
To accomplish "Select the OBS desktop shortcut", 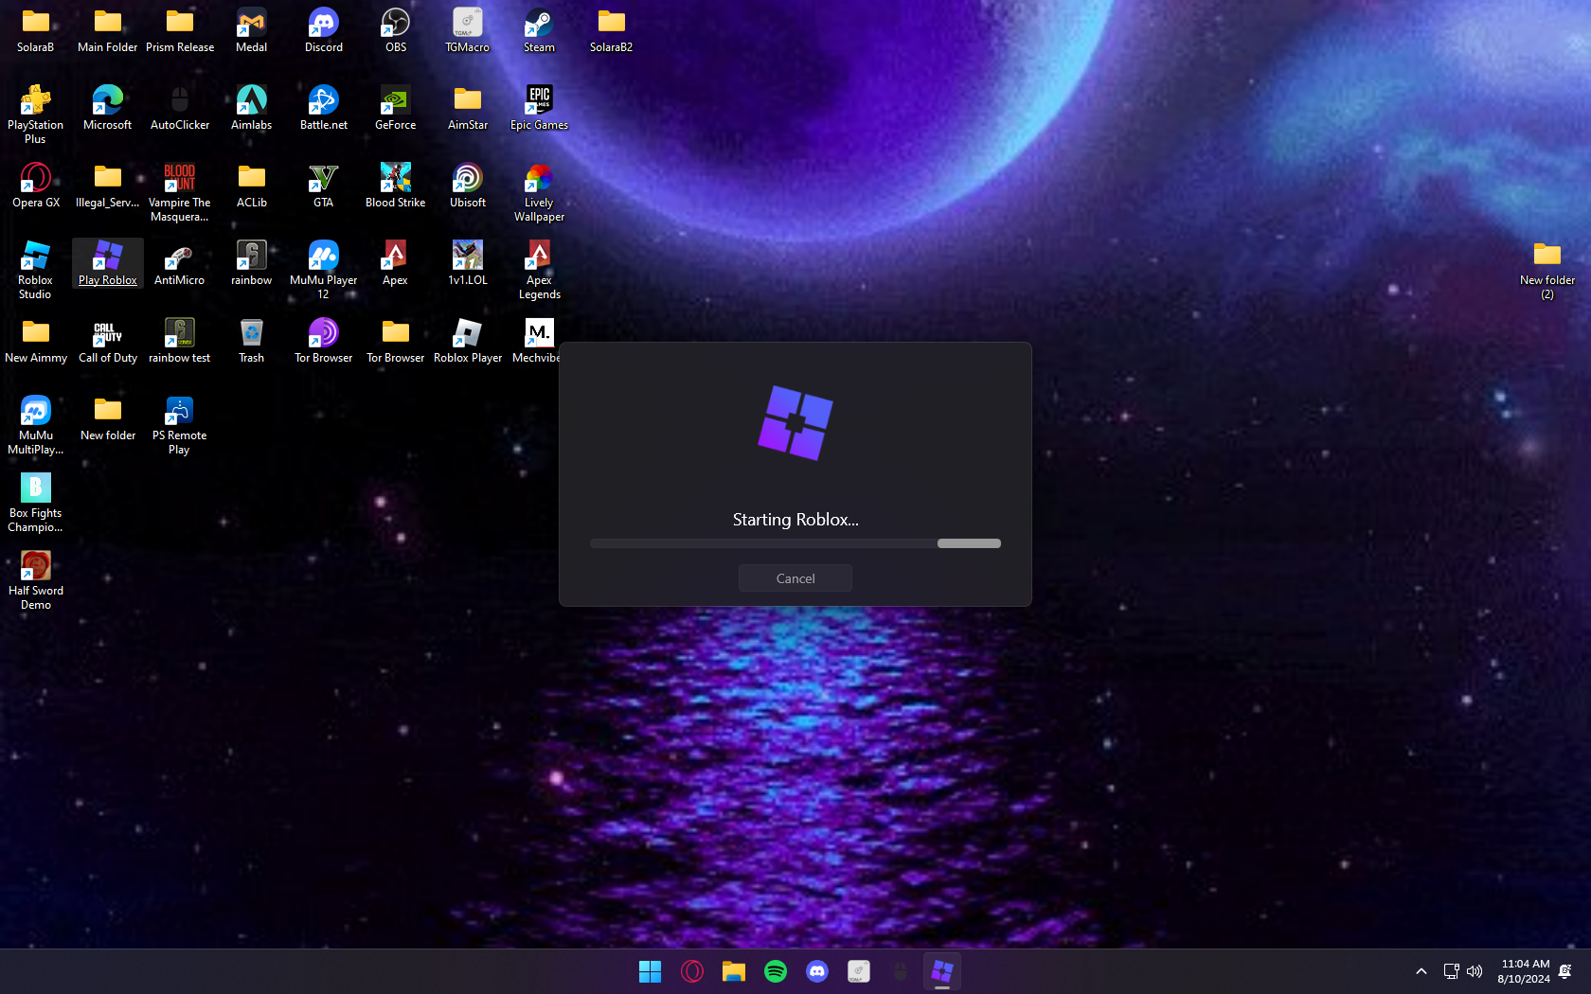I will [x=396, y=30].
